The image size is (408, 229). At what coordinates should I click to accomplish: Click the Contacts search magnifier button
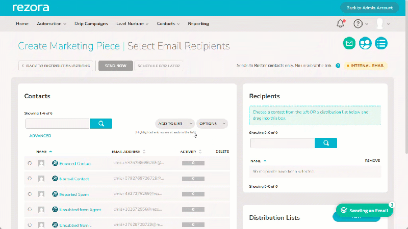101,124
